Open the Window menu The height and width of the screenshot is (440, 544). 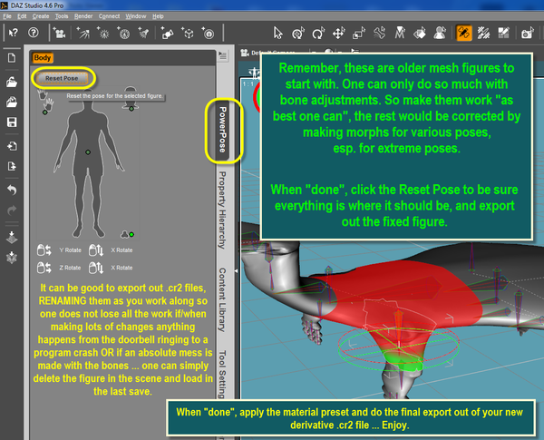tap(136, 16)
